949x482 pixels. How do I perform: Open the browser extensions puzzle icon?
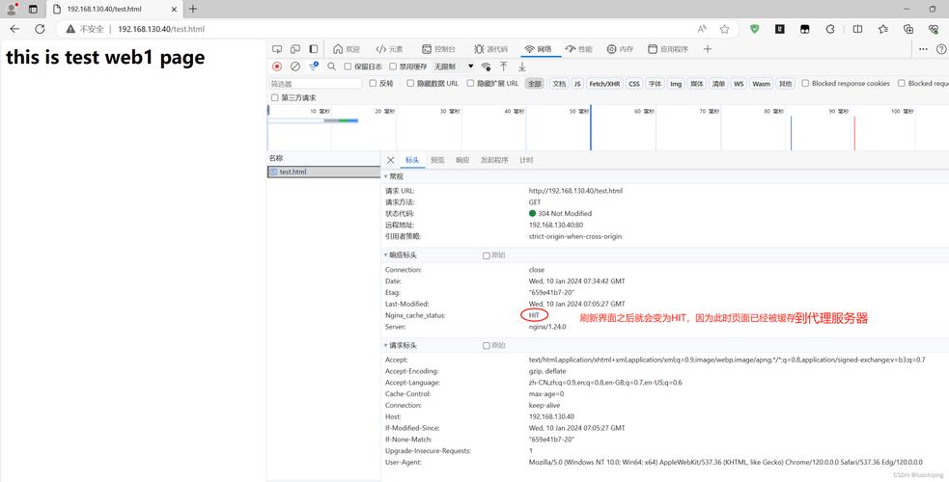(x=830, y=29)
